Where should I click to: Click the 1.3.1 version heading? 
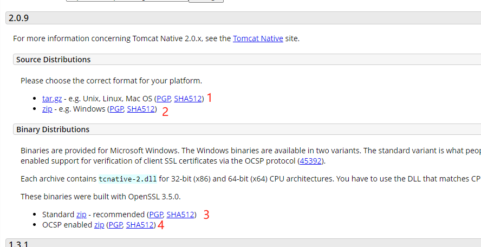(x=18, y=244)
